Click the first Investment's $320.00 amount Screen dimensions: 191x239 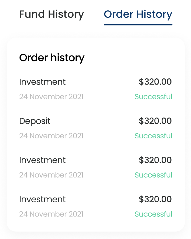point(155,82)
